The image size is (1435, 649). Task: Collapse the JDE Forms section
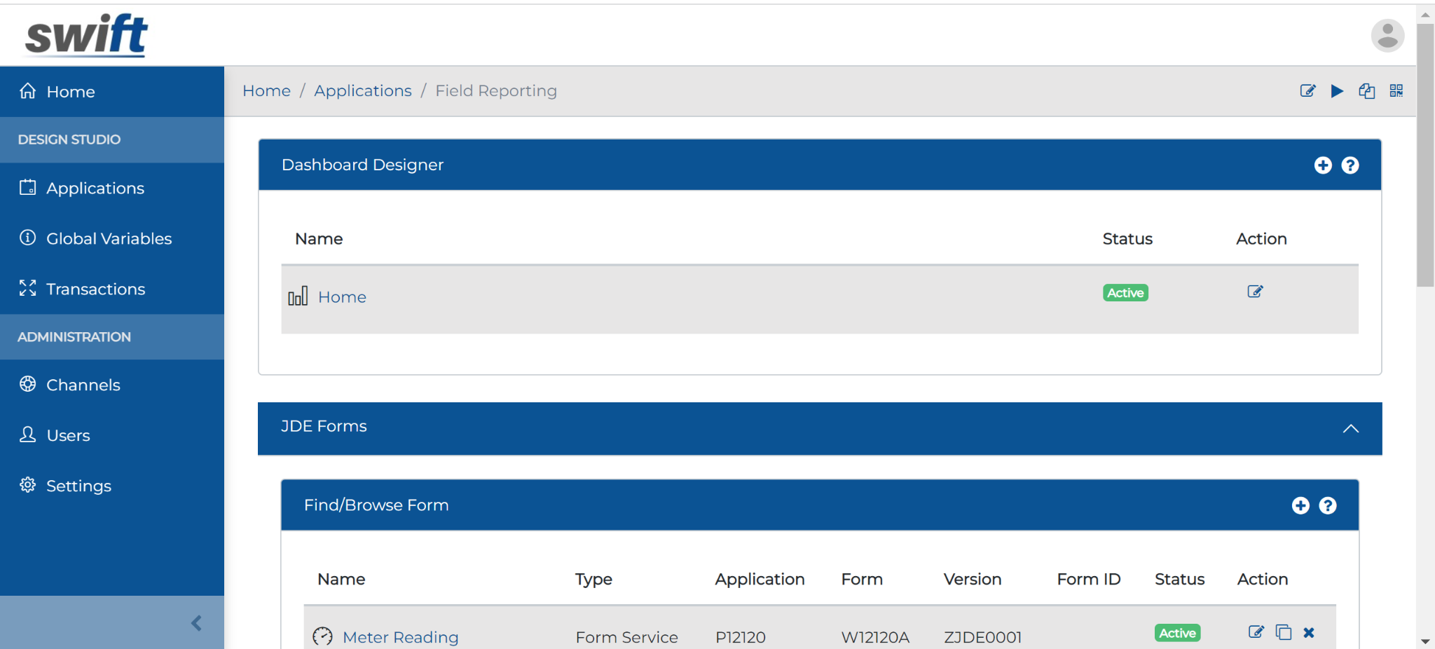pyautogui.click(x=1352, y=428)
